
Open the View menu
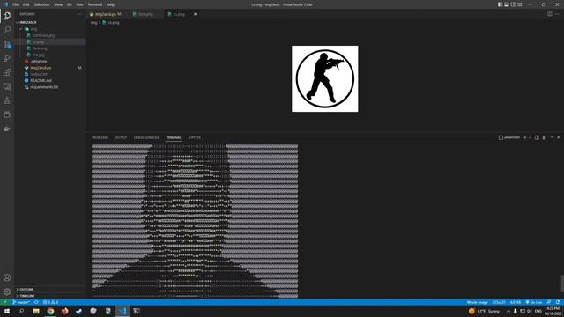click(x=58, y=4)
